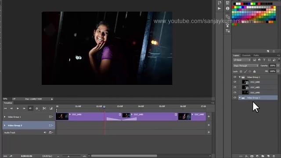Open the History panel icon

(220, 3)
